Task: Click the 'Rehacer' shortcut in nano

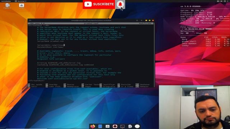Action: pyautogui.click(x=142, y=87)
